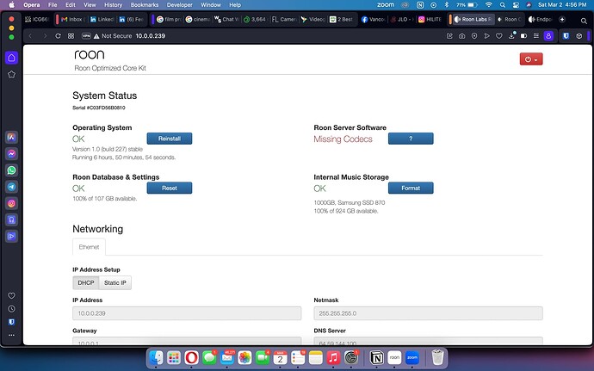The width and height of the screenshot is (594, 371).
Task: Click the question mark button beside Missing Codecs
Action: click(411, 139)
